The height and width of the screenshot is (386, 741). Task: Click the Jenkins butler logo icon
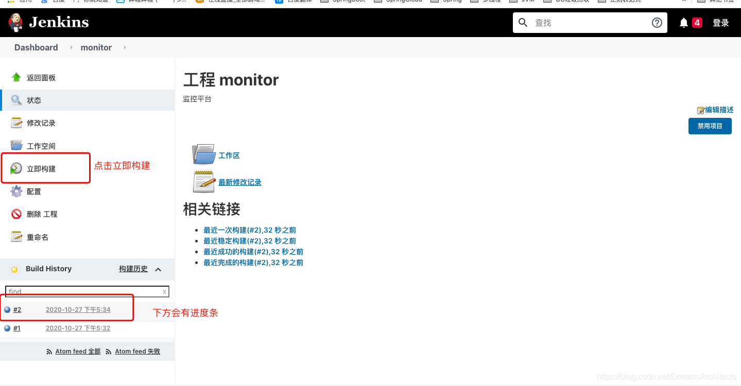click(x=16, y=23)
